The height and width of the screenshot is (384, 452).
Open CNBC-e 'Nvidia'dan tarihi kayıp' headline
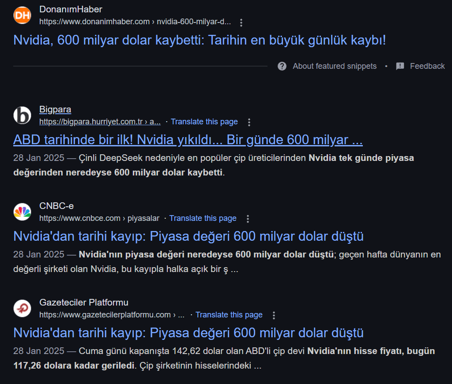[188, 236]
